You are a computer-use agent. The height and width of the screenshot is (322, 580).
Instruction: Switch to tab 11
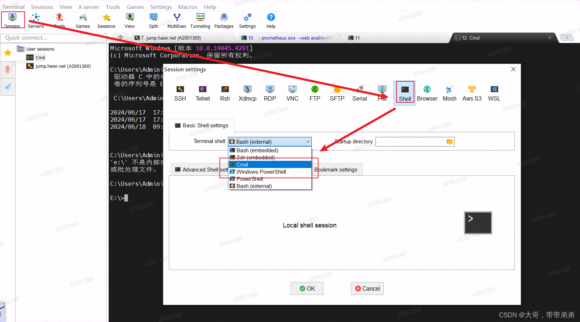point(396,38)
